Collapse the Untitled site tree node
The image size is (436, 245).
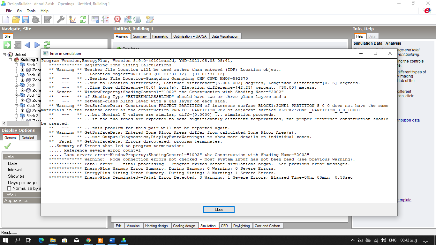4,55
